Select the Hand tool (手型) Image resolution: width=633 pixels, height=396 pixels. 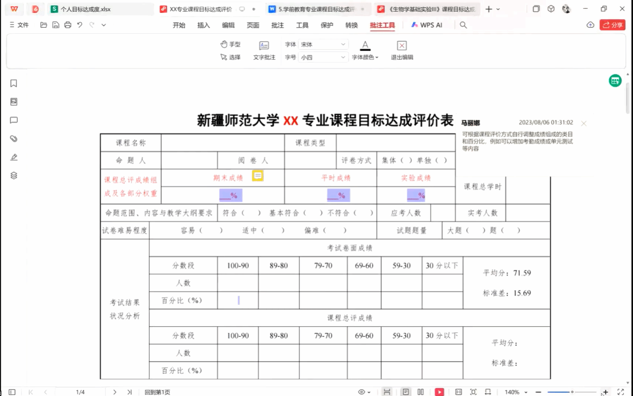coord(230,44)
